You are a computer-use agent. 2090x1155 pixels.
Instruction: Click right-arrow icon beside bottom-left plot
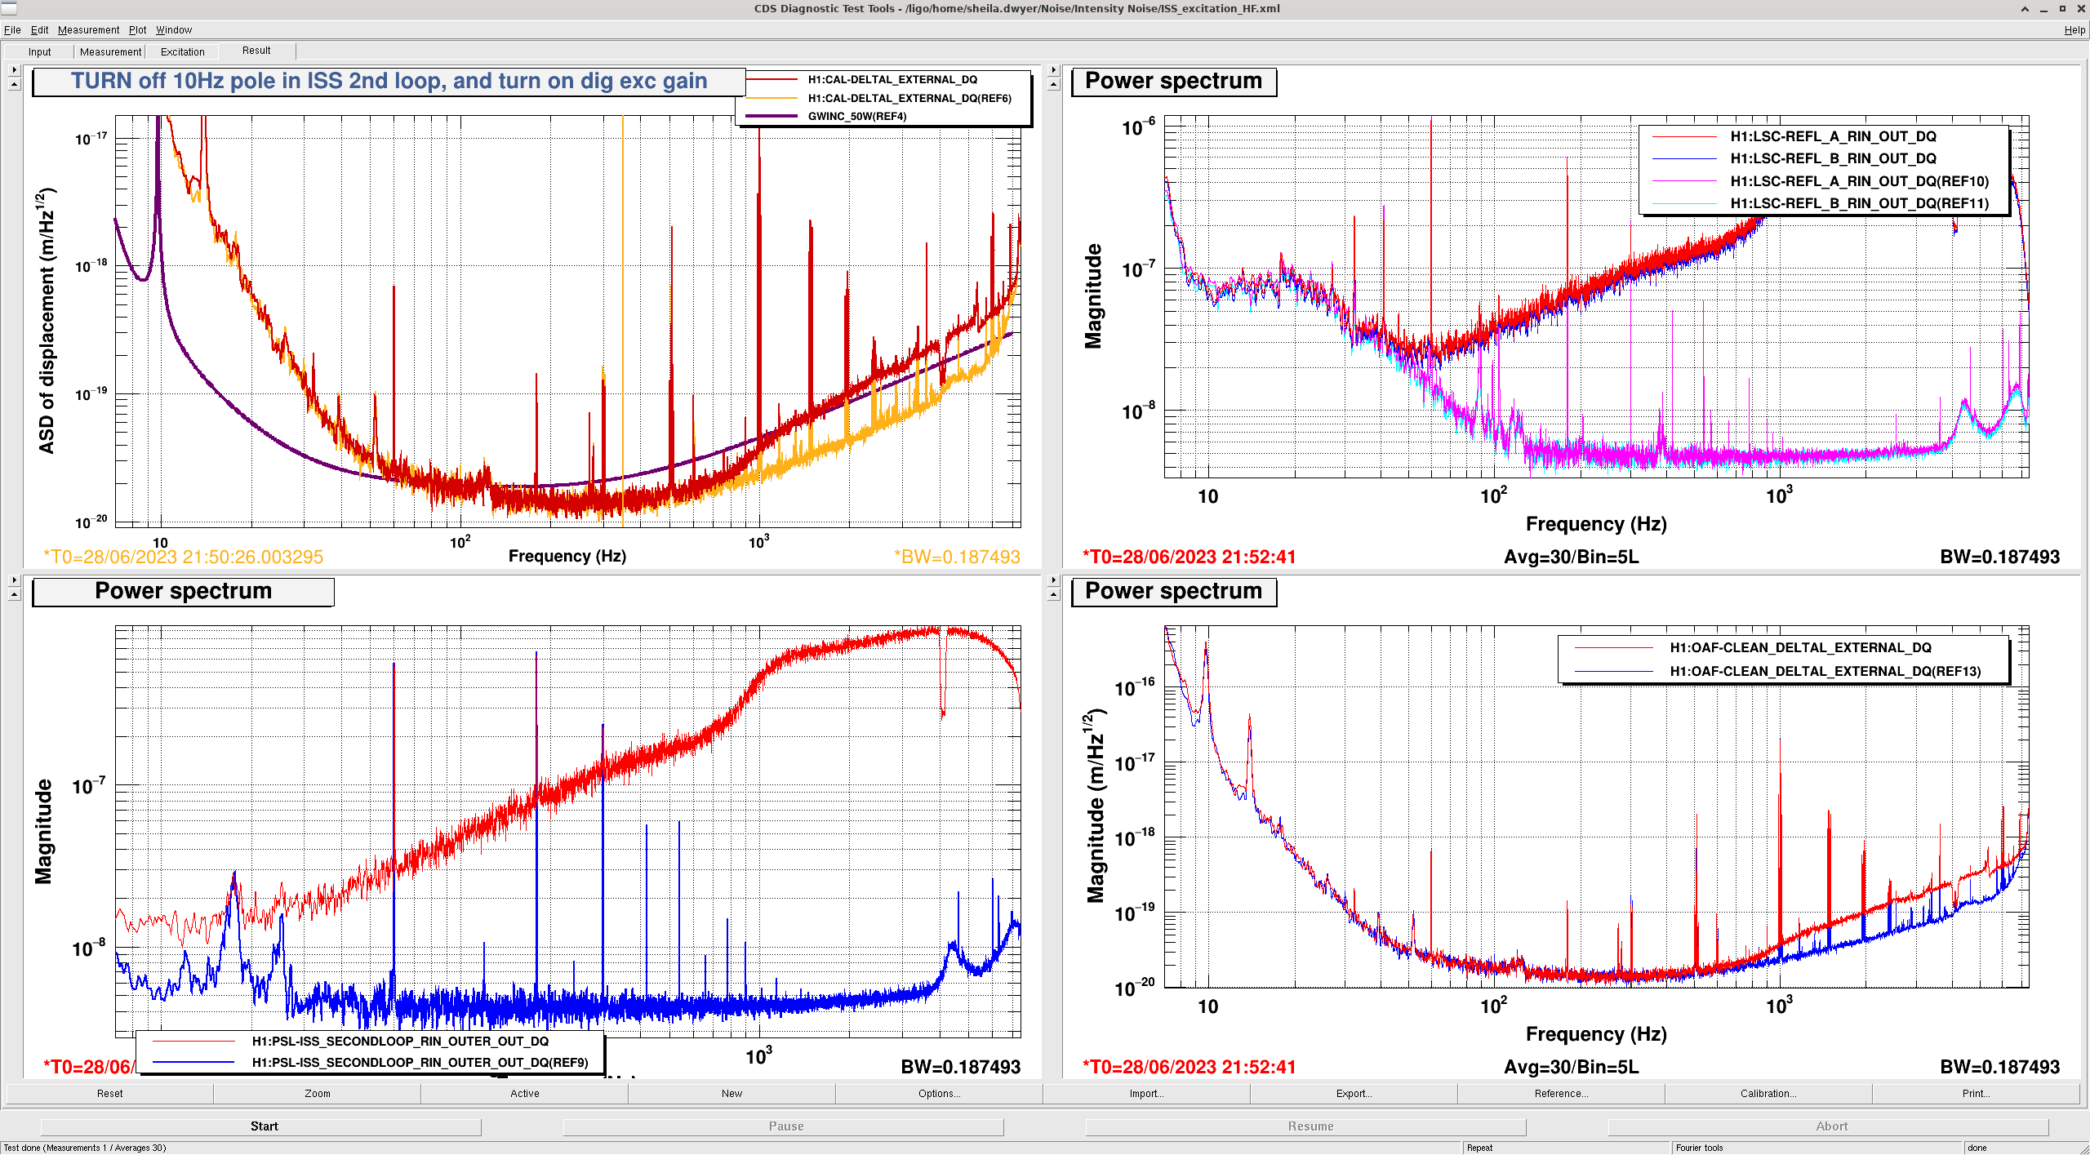tap(14, 580)
